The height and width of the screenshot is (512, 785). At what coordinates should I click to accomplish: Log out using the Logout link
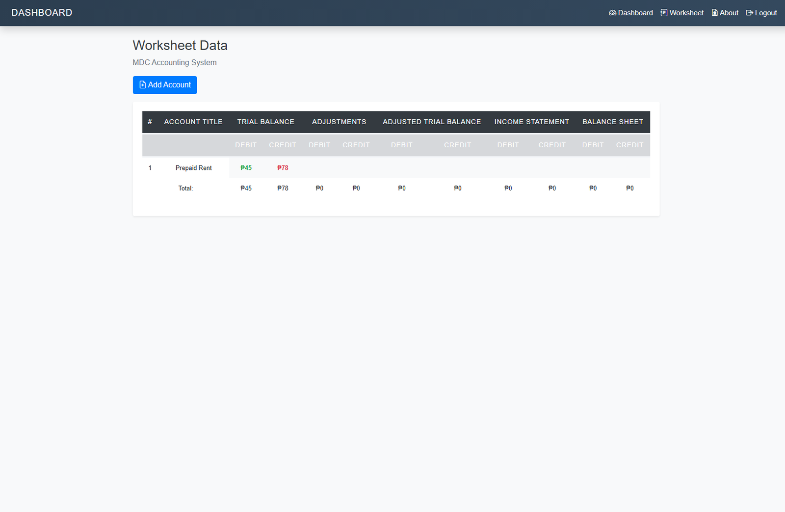[765, 13]
